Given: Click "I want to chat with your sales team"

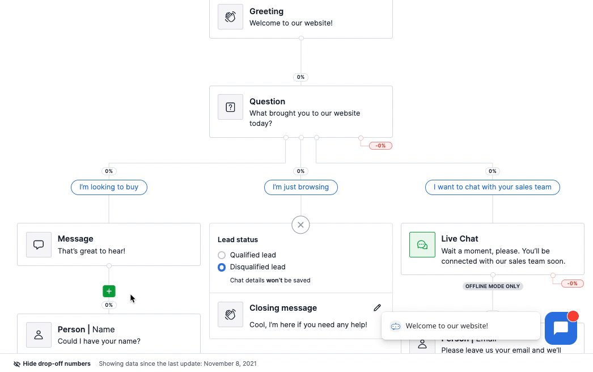Looking at the screenshot, I should [493, 187].
